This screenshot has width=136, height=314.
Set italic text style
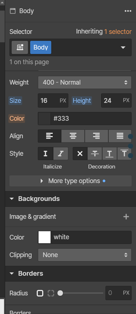pos(61,154)
